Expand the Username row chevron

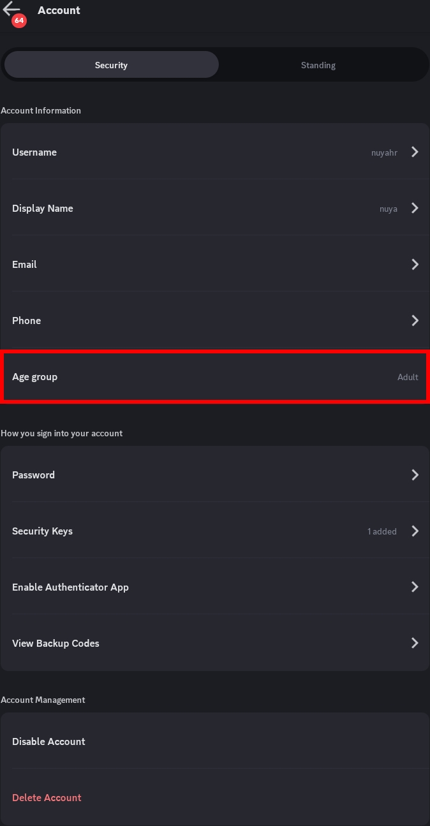point(415,152)
